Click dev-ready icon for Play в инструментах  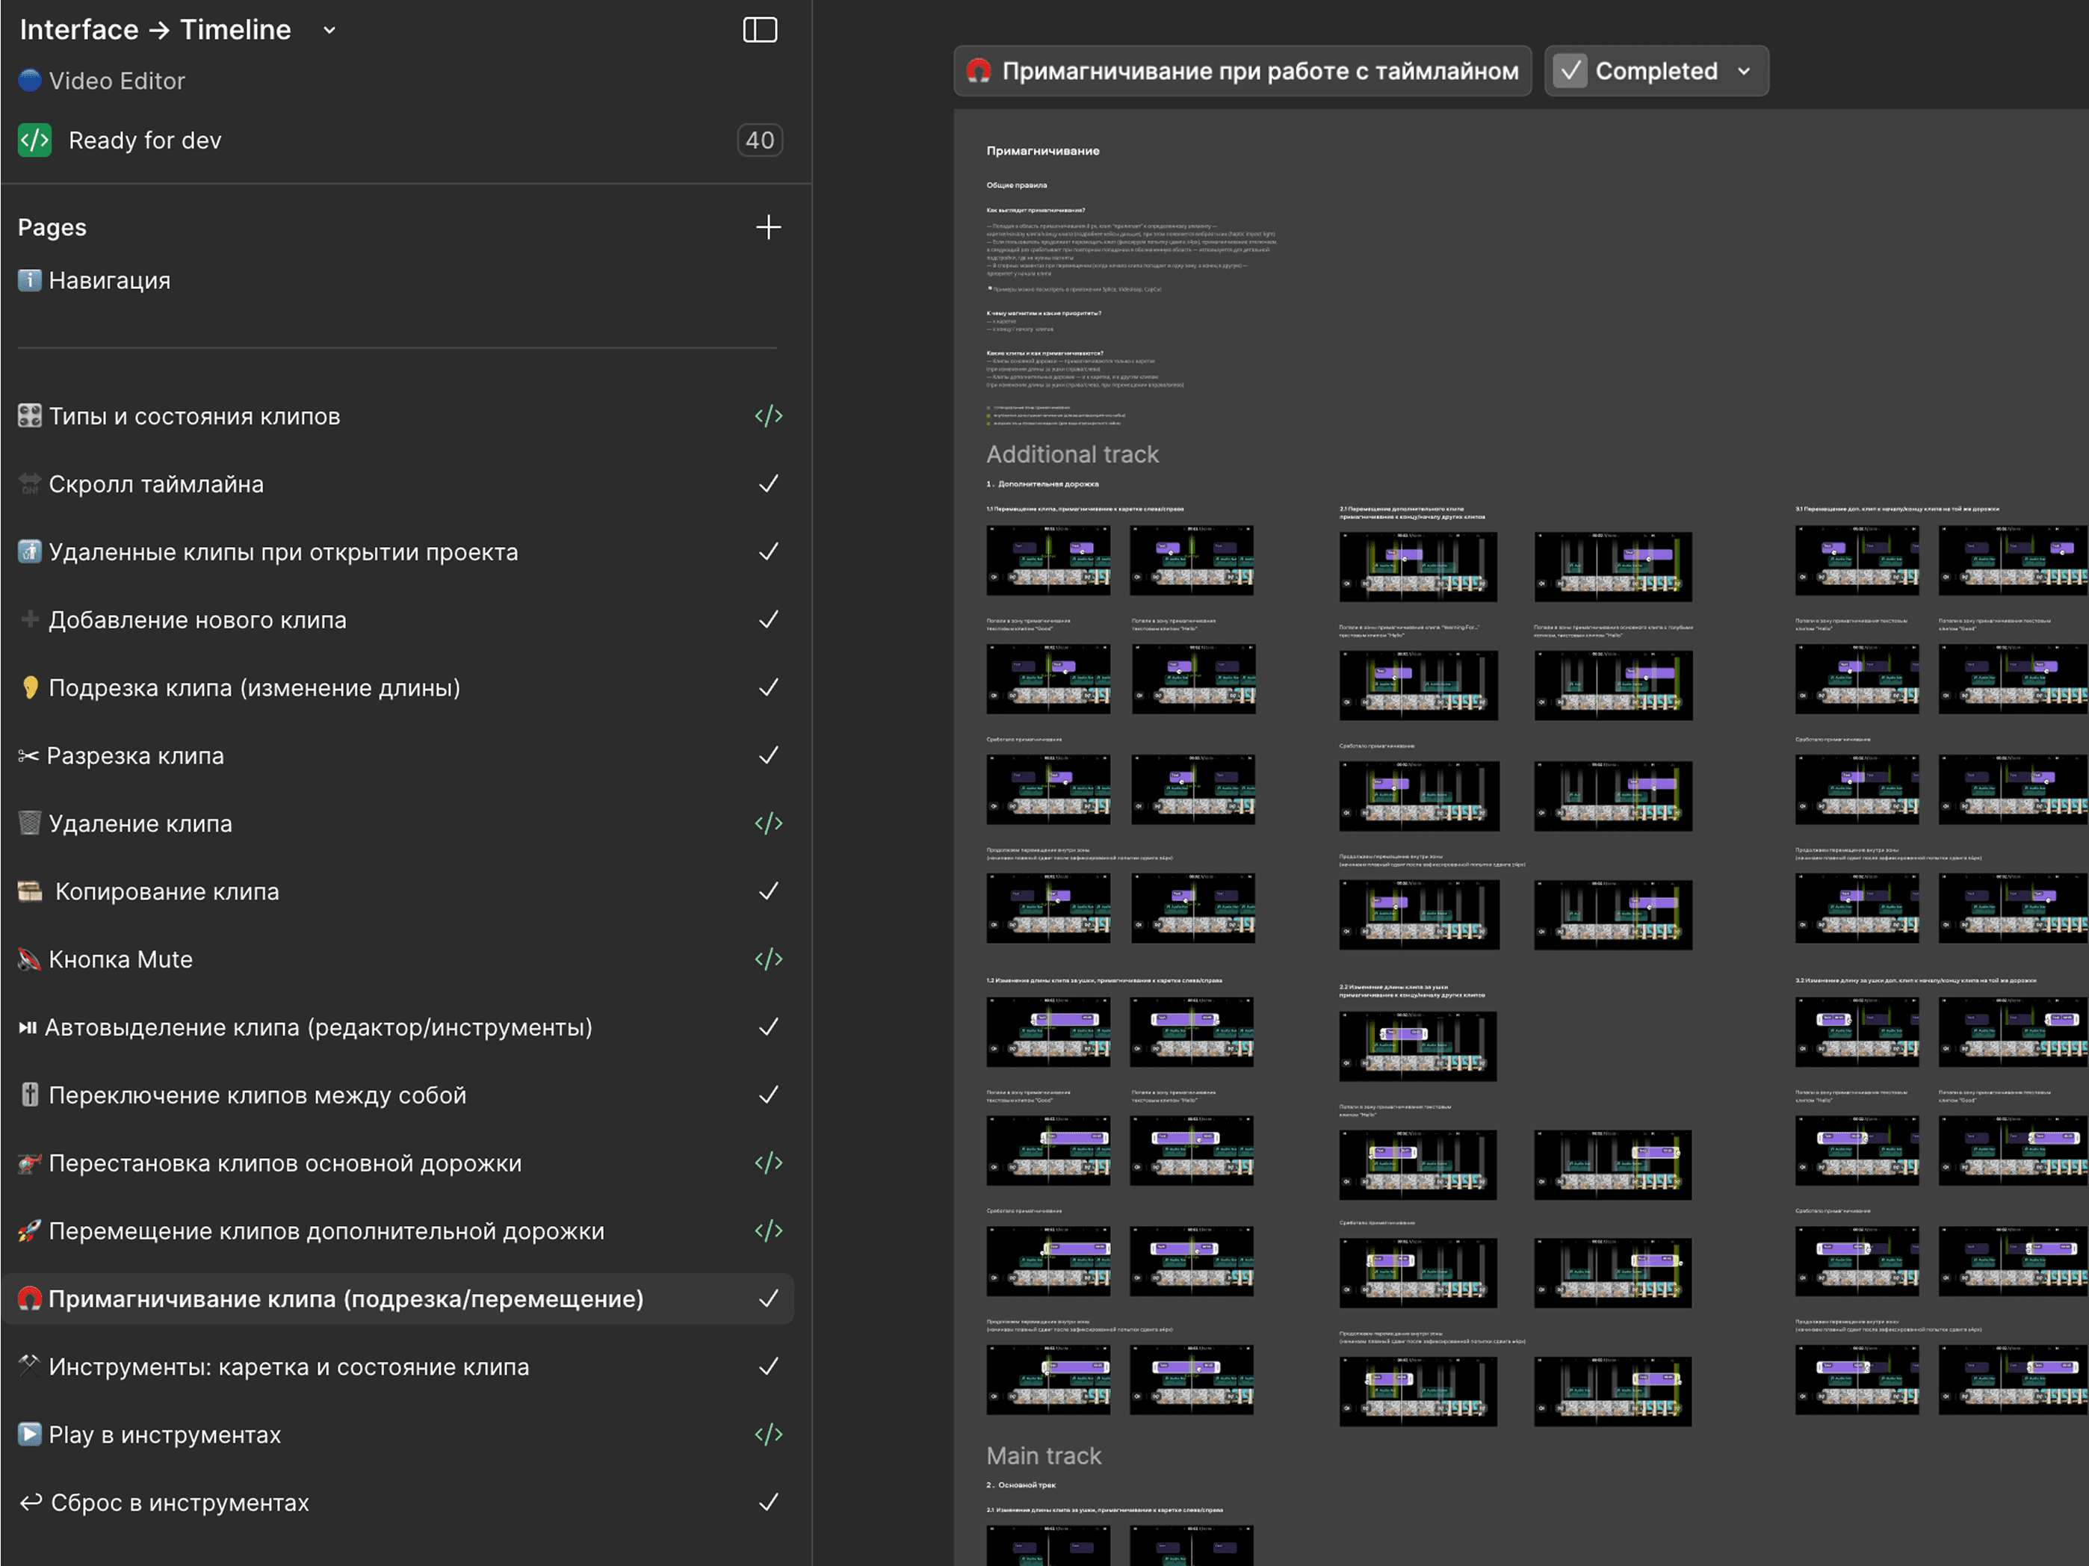(768, 1435)
